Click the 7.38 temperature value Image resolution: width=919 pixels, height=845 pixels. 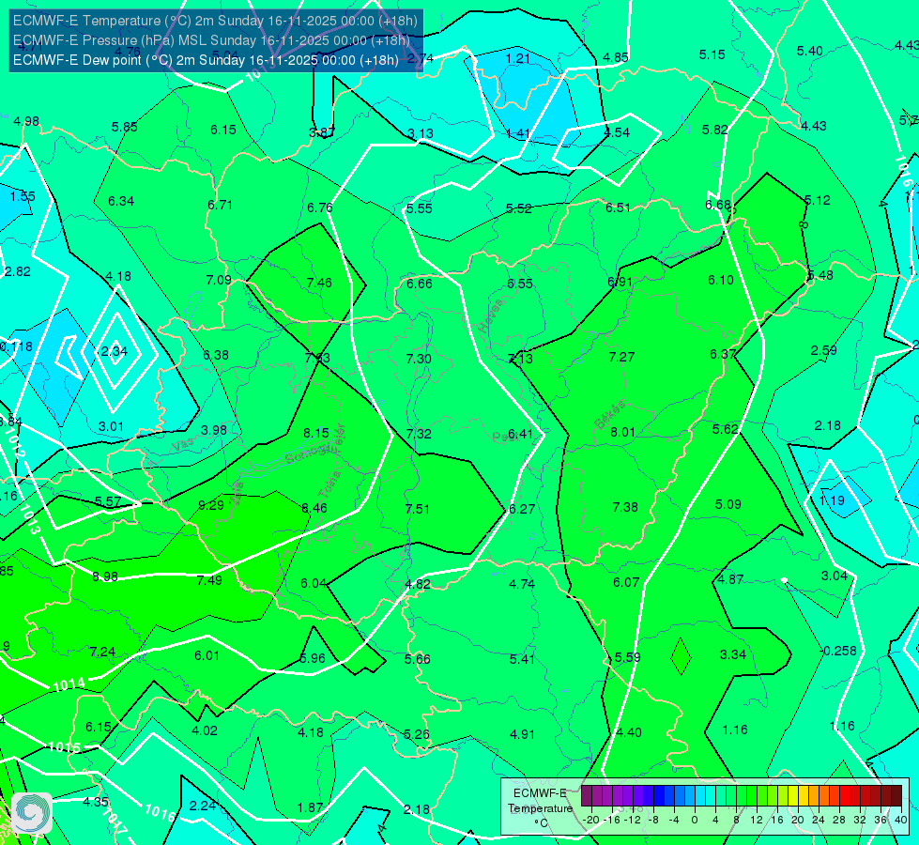point(625,507)
